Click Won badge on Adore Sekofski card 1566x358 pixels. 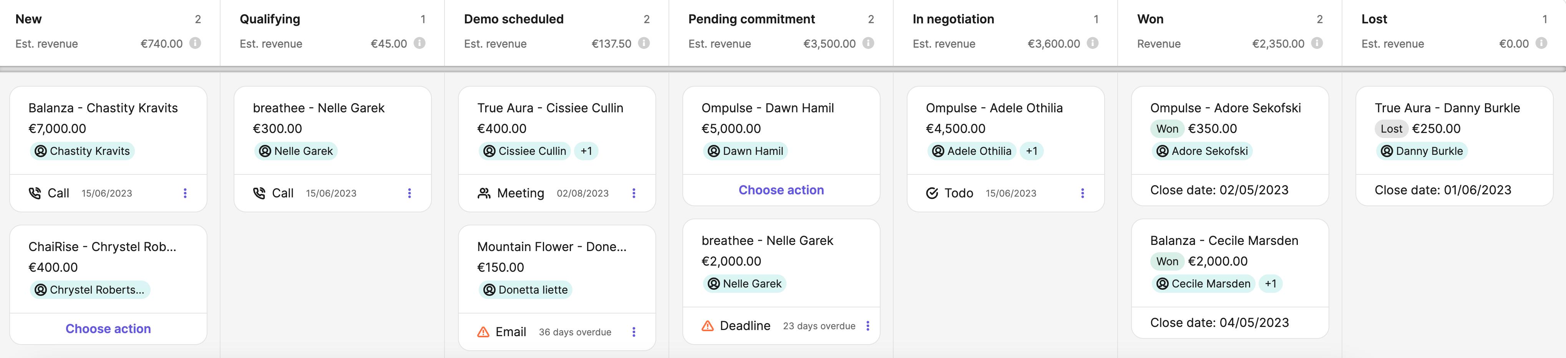coord(1167,129)
